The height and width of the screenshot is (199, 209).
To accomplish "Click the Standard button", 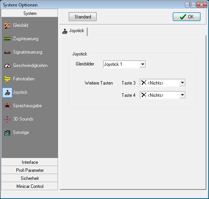I will click(x=83, y=17).
